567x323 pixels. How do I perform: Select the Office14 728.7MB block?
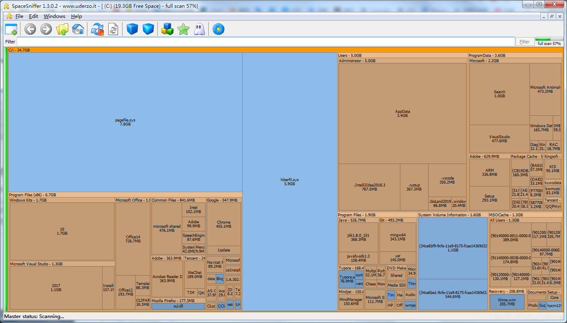(x=133, y=239)
